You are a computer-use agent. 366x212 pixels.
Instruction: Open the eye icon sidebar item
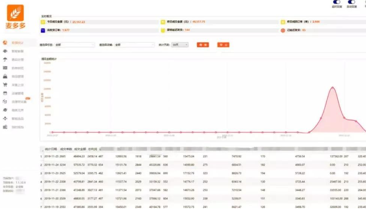click(x=5, y=51)
